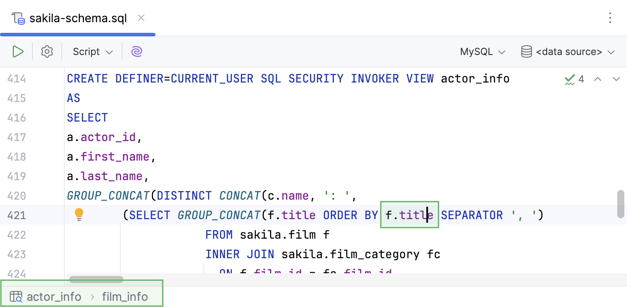The height and width of the screenshot is (307, 627).
Task: Click the purple AI assistant swirl icon
Action: pyautogui.click(x=136, y=51)
